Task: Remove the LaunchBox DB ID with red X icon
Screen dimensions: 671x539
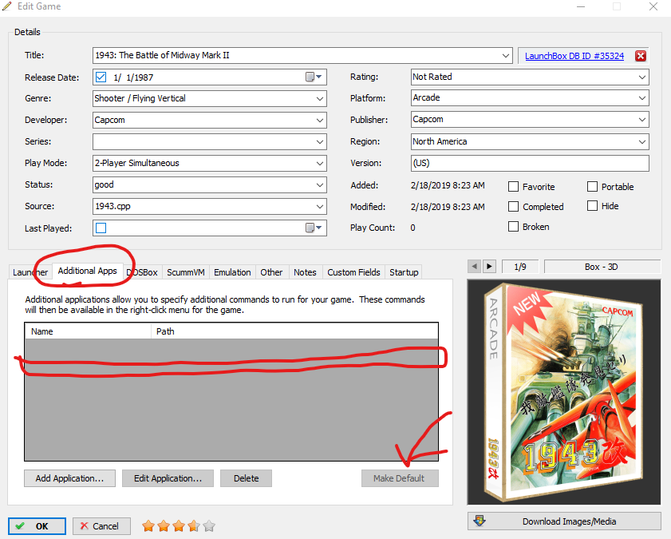Action: point(640,56)
